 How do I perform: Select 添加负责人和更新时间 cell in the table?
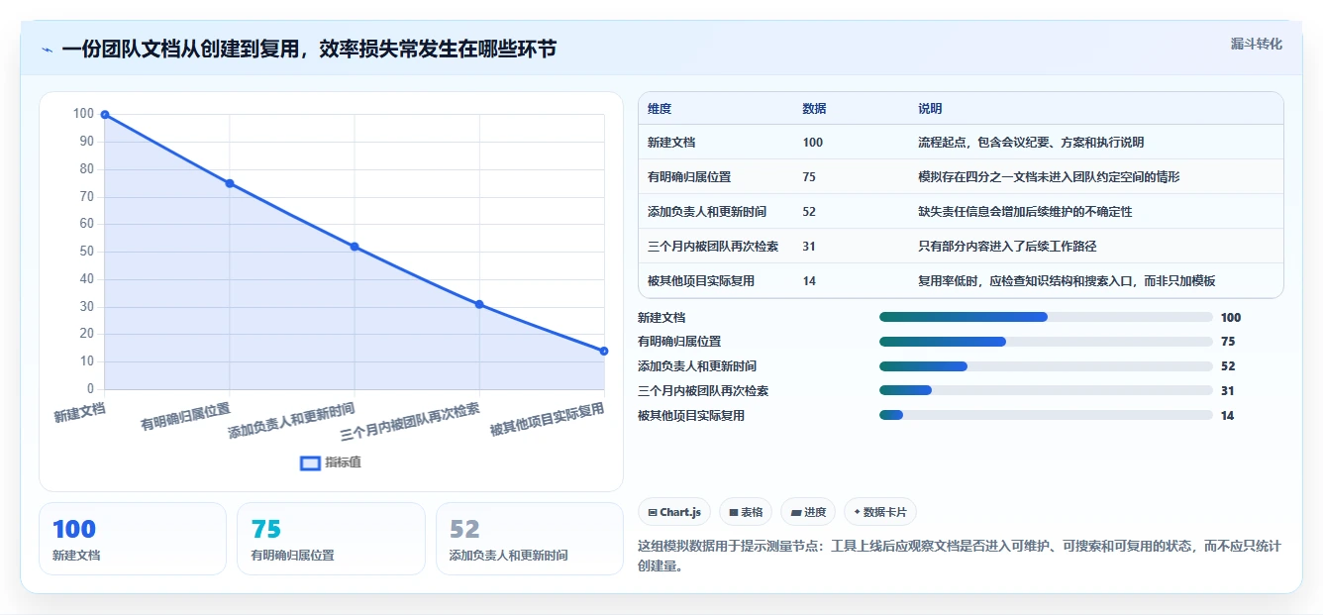coord(707,212)
